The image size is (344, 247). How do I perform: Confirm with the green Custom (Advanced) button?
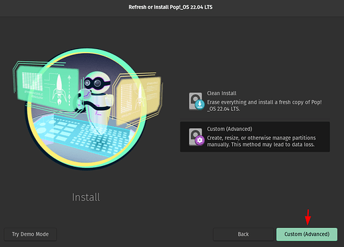click(x=307, y=234)
